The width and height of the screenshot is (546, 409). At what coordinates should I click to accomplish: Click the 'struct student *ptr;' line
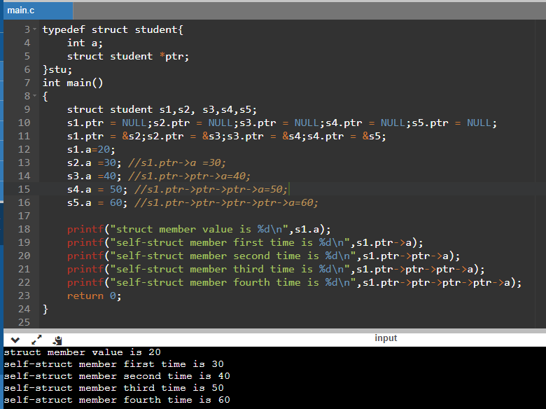click(128, 56)
